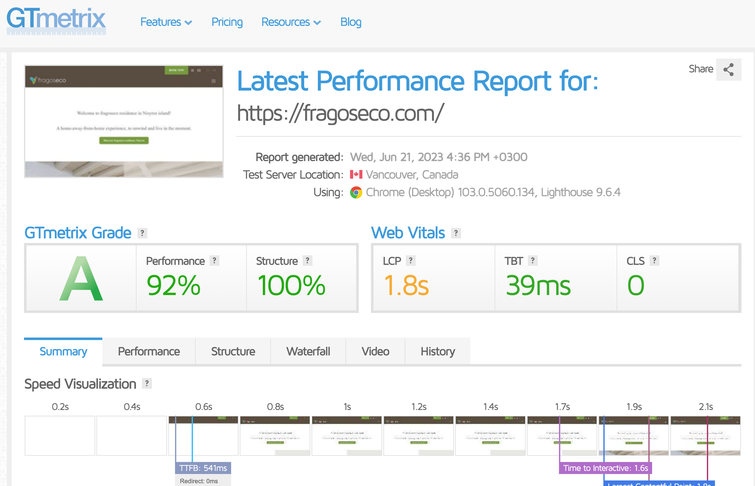Screen dimensions: 755x486
Task: Click the 100% Structure score
Action: [x=291, y=286]
